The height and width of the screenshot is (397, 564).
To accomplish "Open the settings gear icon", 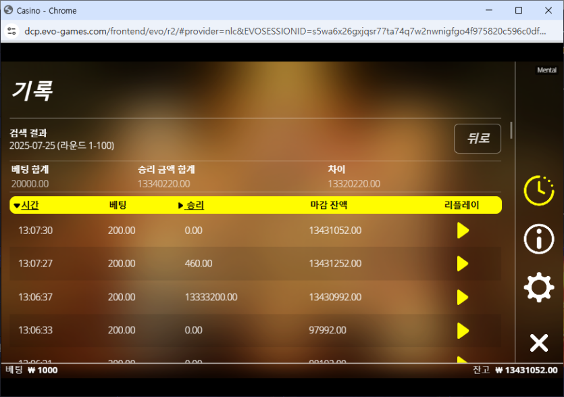I will pyautogui.click(x=538, y=289).
